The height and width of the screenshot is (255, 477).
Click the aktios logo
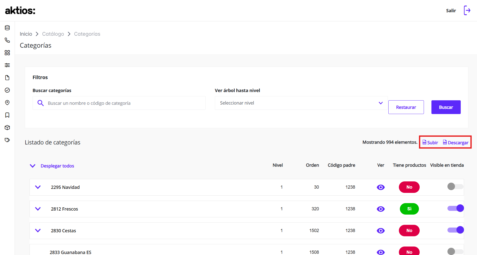(x=20, y=10)
